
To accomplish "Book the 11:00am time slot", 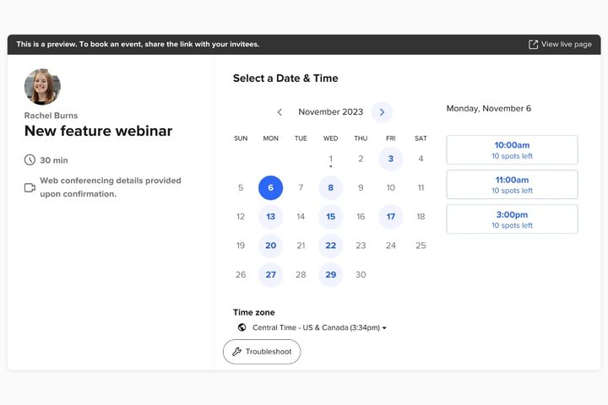I will coord(512,185).
